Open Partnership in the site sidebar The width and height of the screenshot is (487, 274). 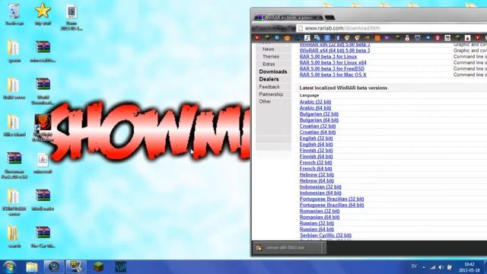(271, 94)
